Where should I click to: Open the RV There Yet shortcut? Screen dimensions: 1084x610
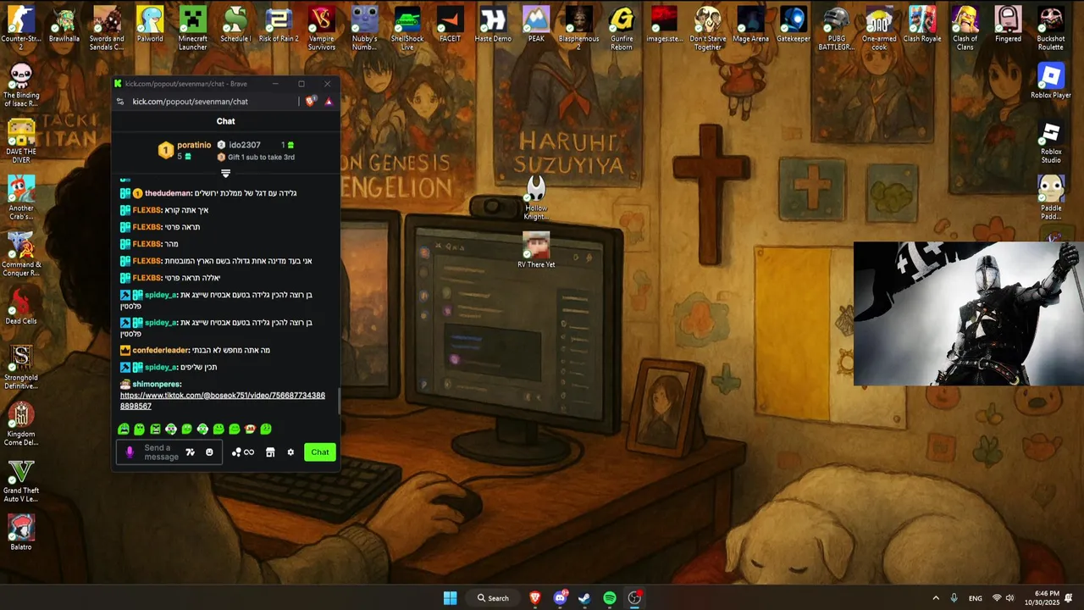[536, 250]
